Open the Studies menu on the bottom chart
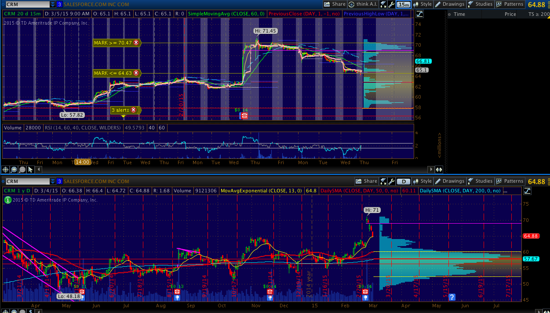This screenshot has width=550, height=313. coord(480,181)
